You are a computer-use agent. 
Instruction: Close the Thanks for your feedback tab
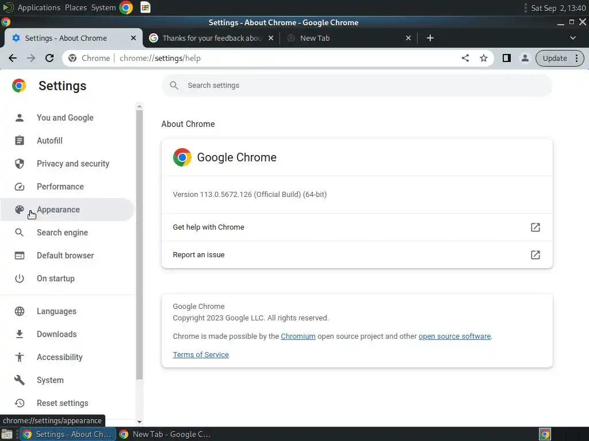pos(271,38)
